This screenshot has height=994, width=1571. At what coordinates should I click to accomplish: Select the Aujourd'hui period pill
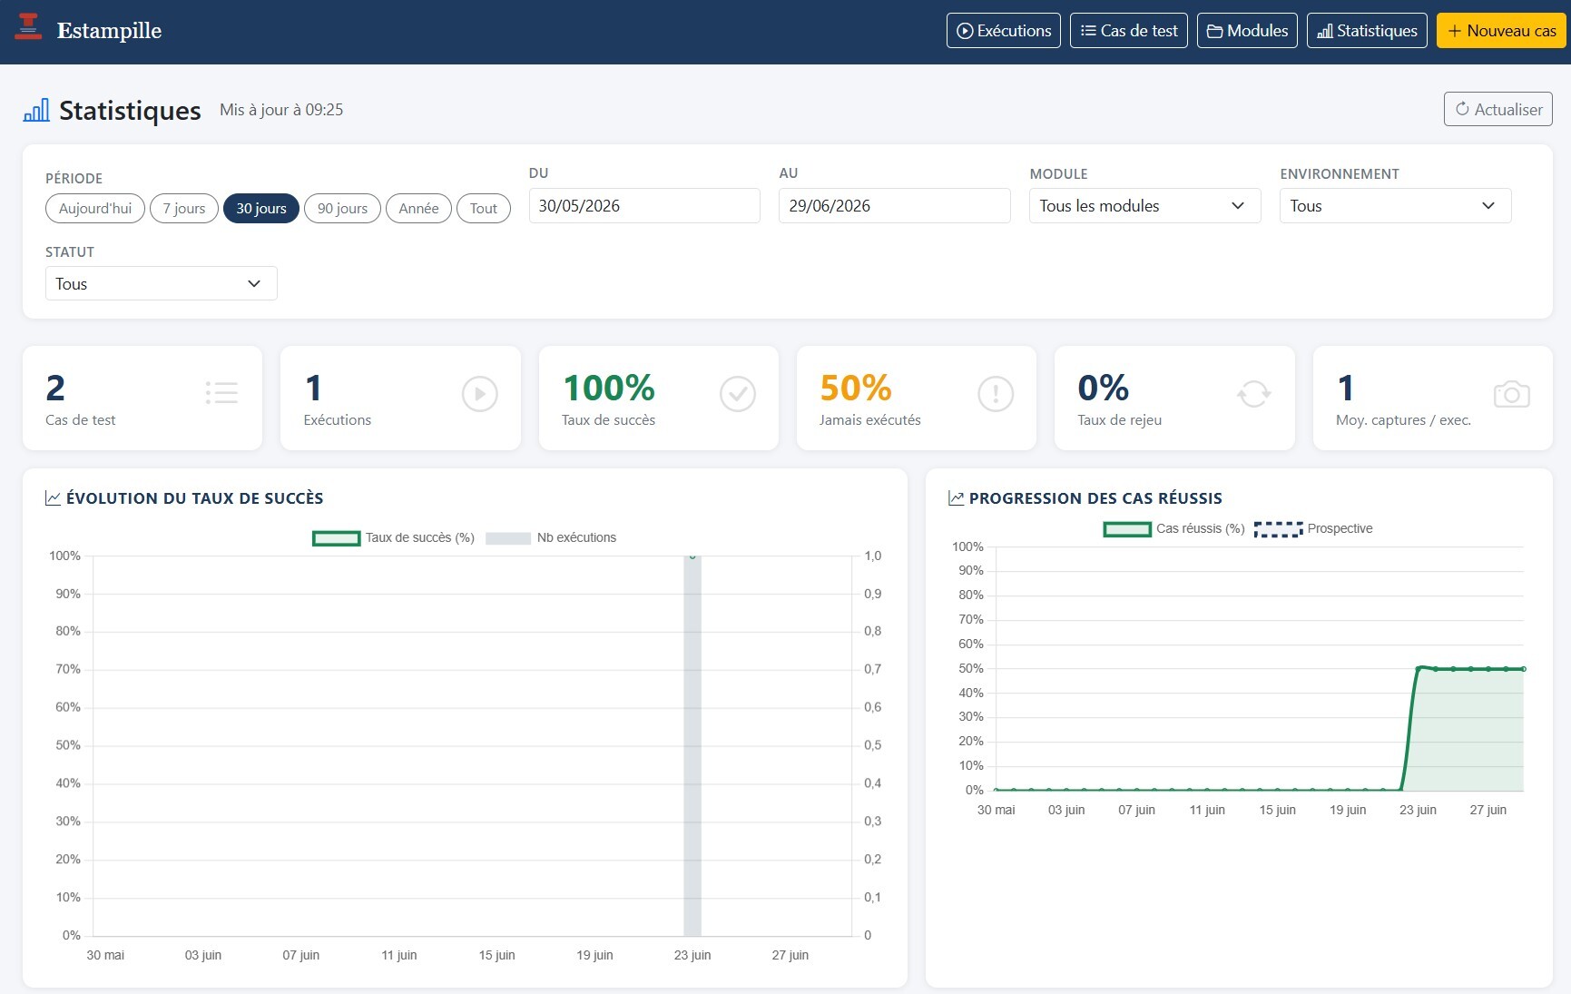click(x=95, y=208)
